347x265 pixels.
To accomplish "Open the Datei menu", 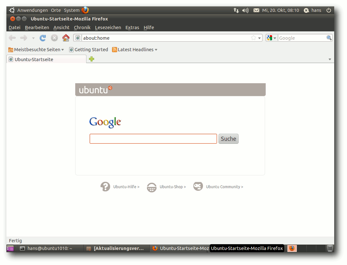I will click(x=14, y=28).
